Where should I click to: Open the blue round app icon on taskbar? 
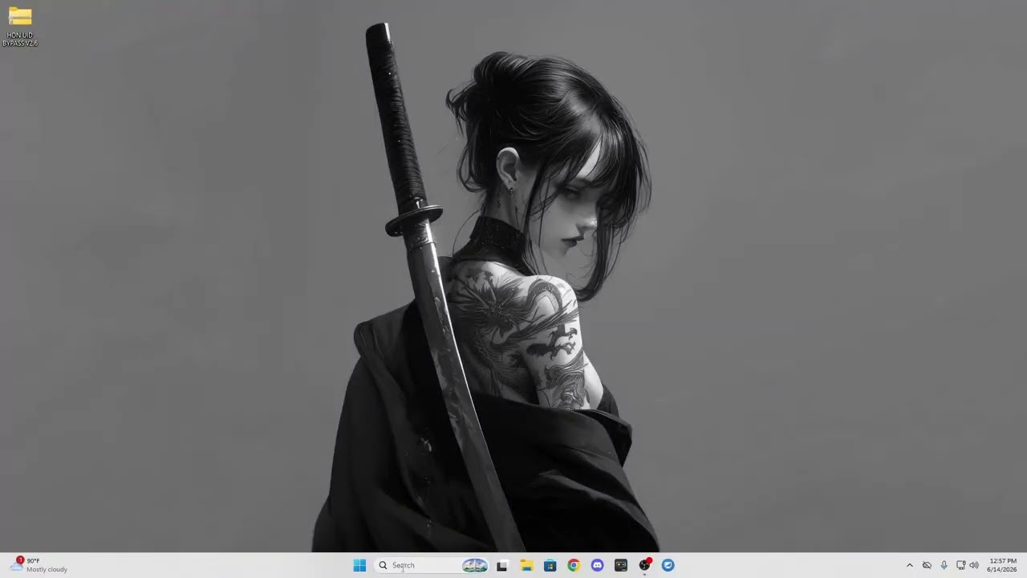[668, 565]
